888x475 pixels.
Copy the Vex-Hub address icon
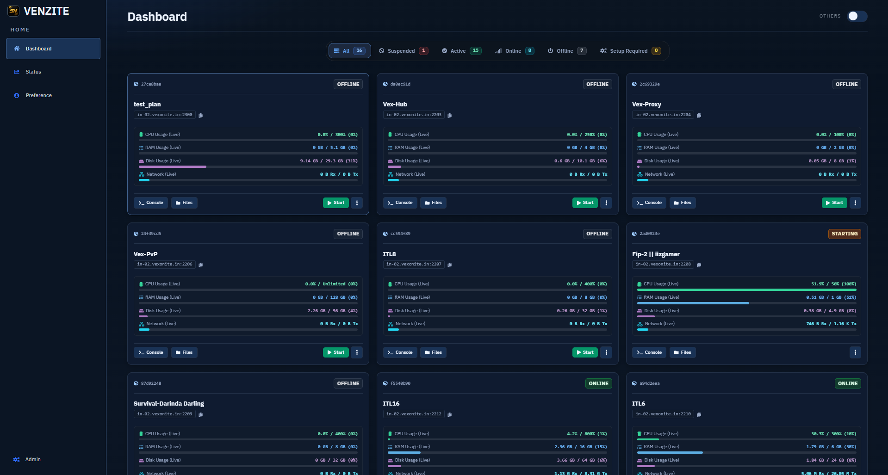point(449,115)
